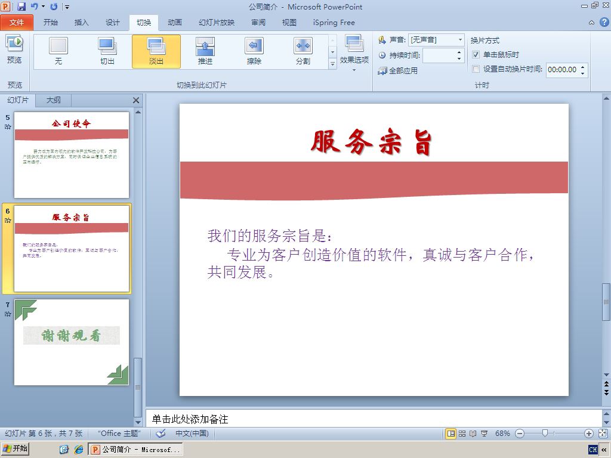Close the slides thumbnail pane
Viewport: 611px width, 458px height.
tap(136, 100)
